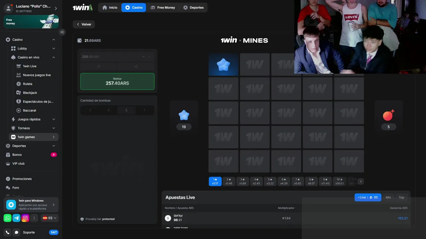
Task: Open the support chat bubble icon
Action: 16,232
